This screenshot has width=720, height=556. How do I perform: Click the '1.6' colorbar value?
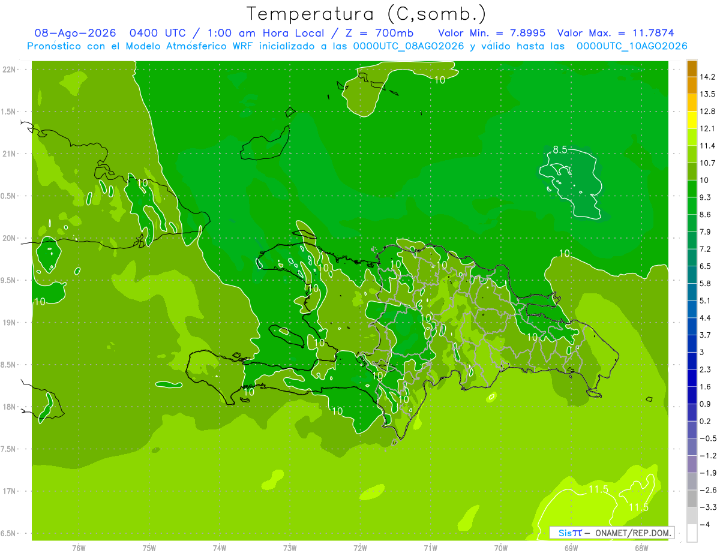tap(706, 387)
